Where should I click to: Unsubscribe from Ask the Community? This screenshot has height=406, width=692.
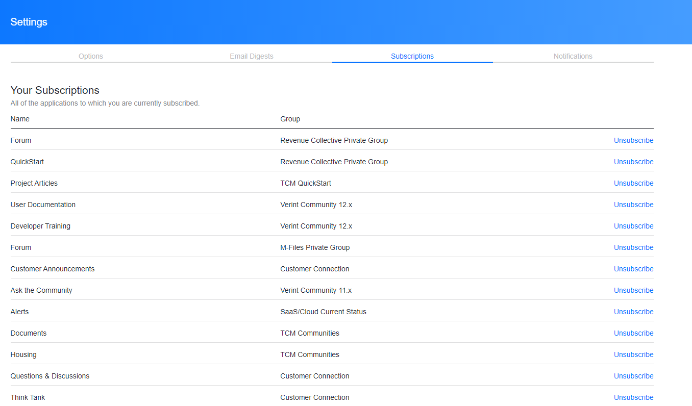click(x=633, y=290)
